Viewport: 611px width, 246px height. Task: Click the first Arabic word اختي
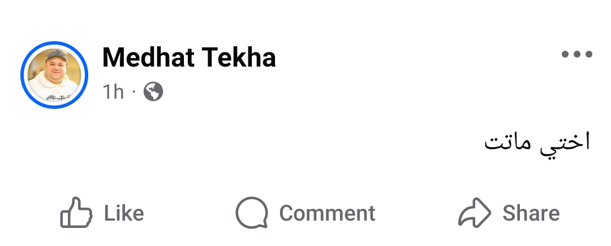(x=565, y=142)
